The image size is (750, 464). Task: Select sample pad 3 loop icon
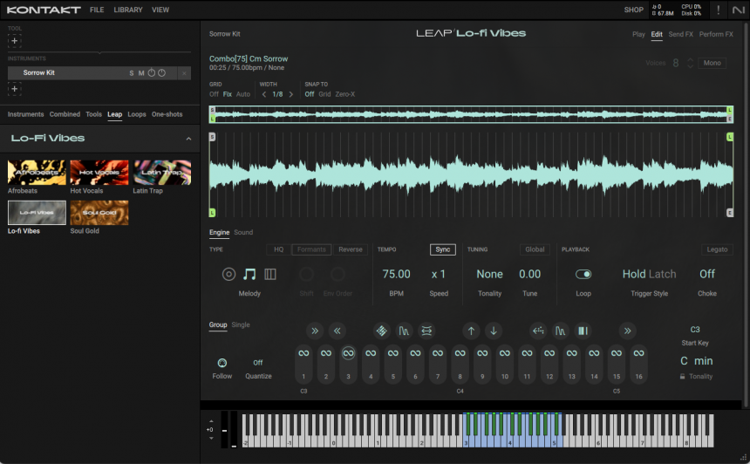click(348, 353)
